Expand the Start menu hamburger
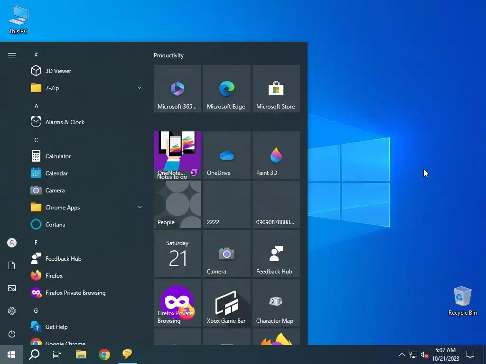 [12, 55]
